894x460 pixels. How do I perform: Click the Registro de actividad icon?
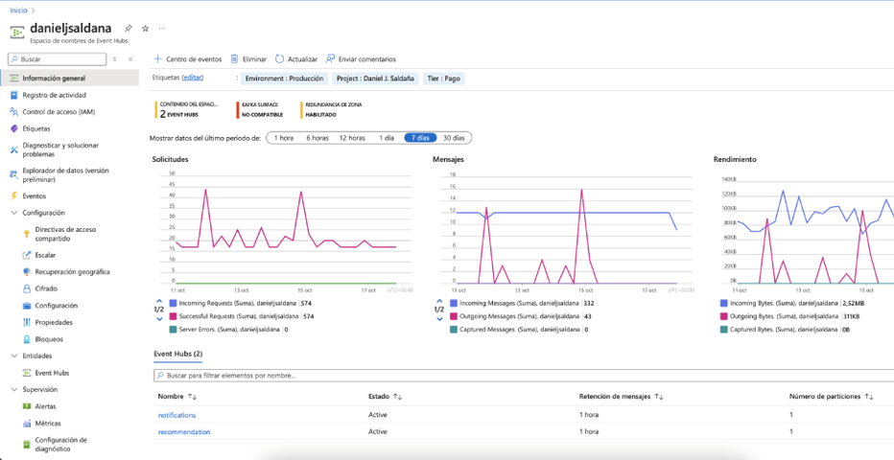(14, 95)
